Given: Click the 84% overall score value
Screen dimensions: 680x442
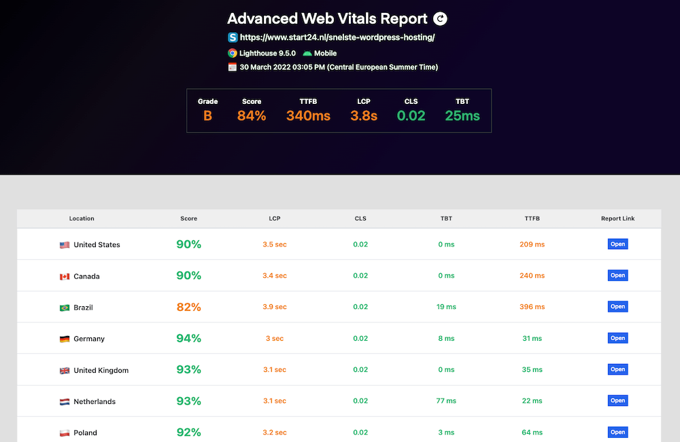Looking at the screenshot, I should click(252, 116).
